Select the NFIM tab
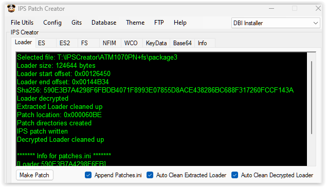Image resolution: width=326 pixels, height=187 pixels. pyautogui.click(x=110, y=43)
